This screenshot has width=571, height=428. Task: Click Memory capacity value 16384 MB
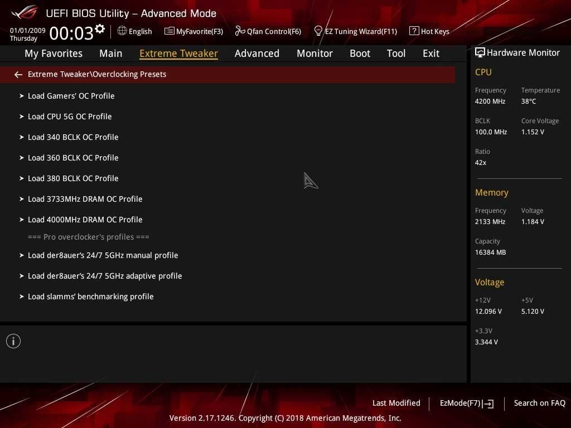coord(490,252)
